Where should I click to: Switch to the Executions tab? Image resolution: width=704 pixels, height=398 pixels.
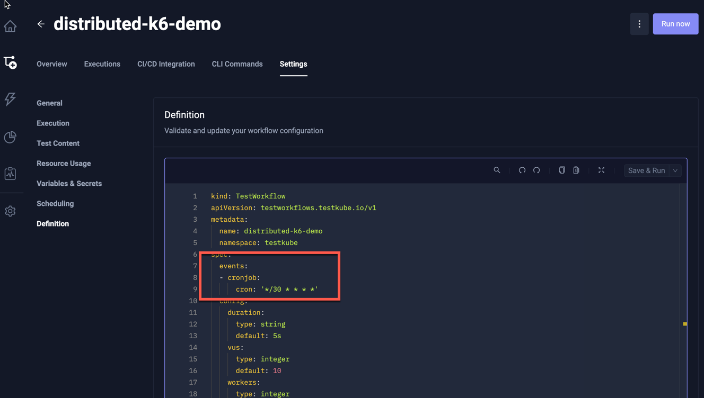tap(102, 64)
